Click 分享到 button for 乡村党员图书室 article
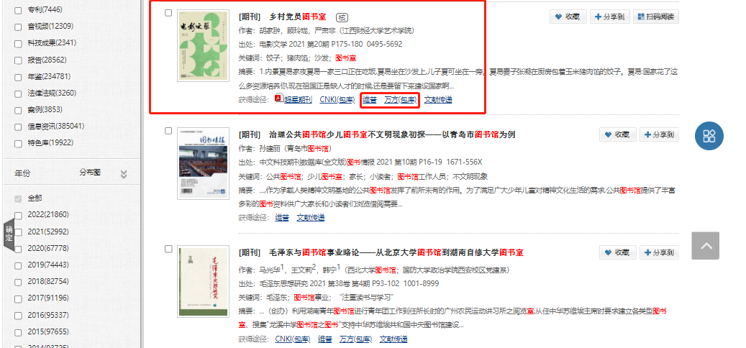The image size is (746, 348). pos(609,17)
